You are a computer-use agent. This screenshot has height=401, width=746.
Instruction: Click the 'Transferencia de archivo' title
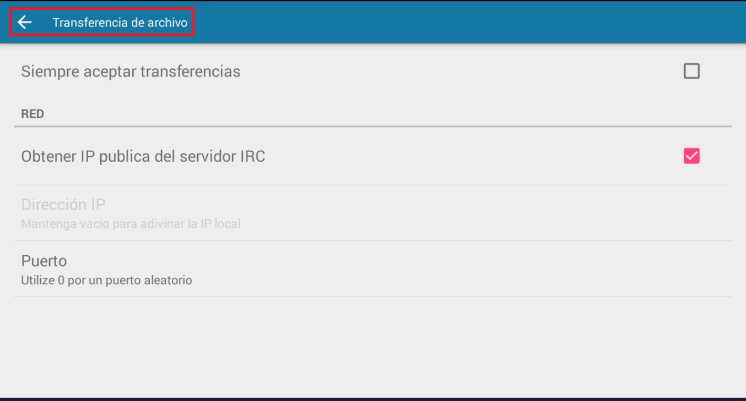(x=120, y=23)
